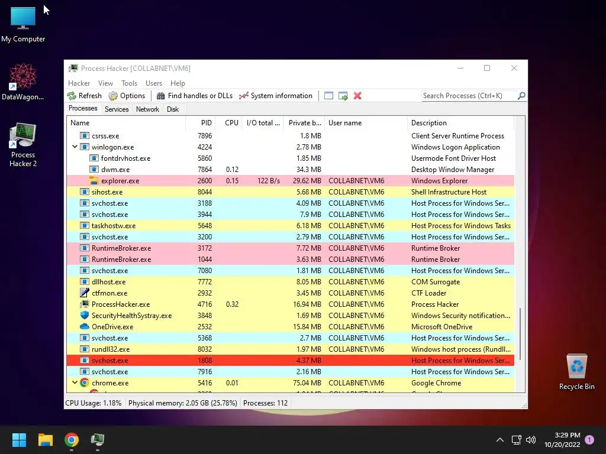Click Process Hacker taskbar icon
This screenshot has height=454, width=606.
click(x=98, y=440)
